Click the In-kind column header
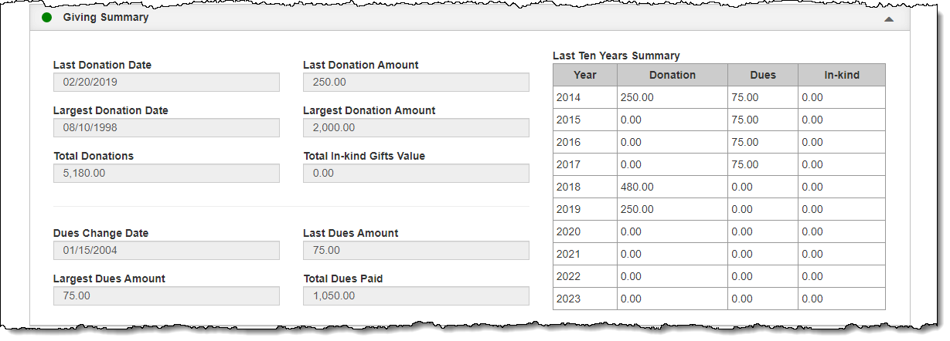Image resolution: width=950 pixels, height=341 pixels. point(841,75)
